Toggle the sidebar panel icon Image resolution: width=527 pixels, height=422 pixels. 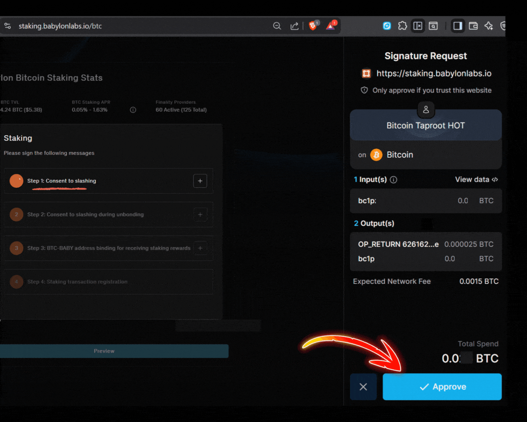pos(458,26)
